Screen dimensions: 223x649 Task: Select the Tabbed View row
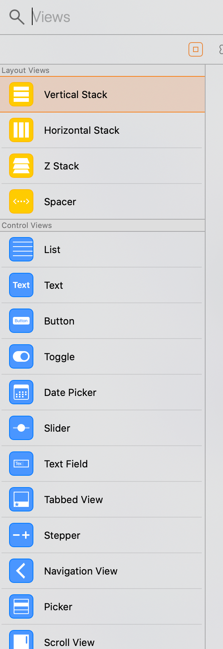pos(102,500)
